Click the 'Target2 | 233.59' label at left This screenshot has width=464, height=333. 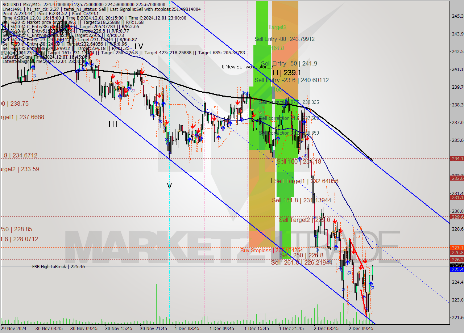(20, 169)
